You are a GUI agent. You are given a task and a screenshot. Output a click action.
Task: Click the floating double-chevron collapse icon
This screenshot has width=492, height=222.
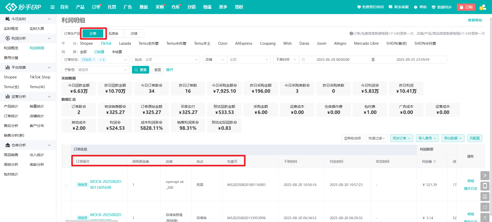[x=485, y=176]
